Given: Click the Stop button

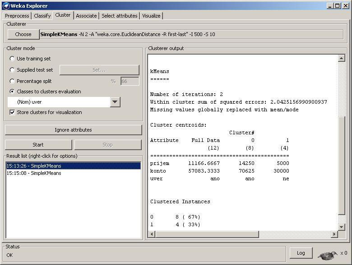Looking at the screenshot, I should tap(108, 145).
